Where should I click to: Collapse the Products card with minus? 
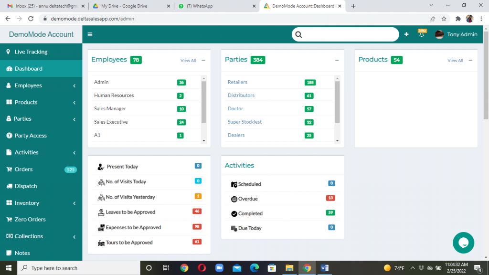[470, 60]
